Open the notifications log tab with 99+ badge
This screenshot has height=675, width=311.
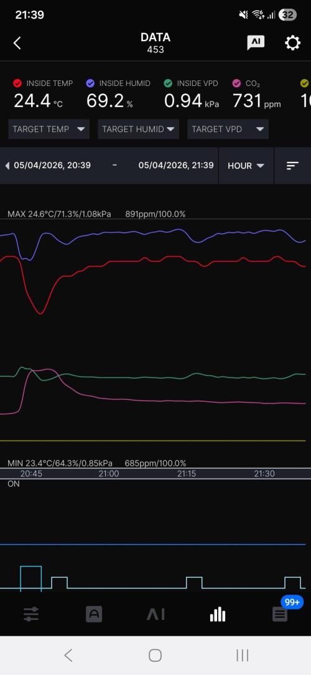tap(280, 614)
